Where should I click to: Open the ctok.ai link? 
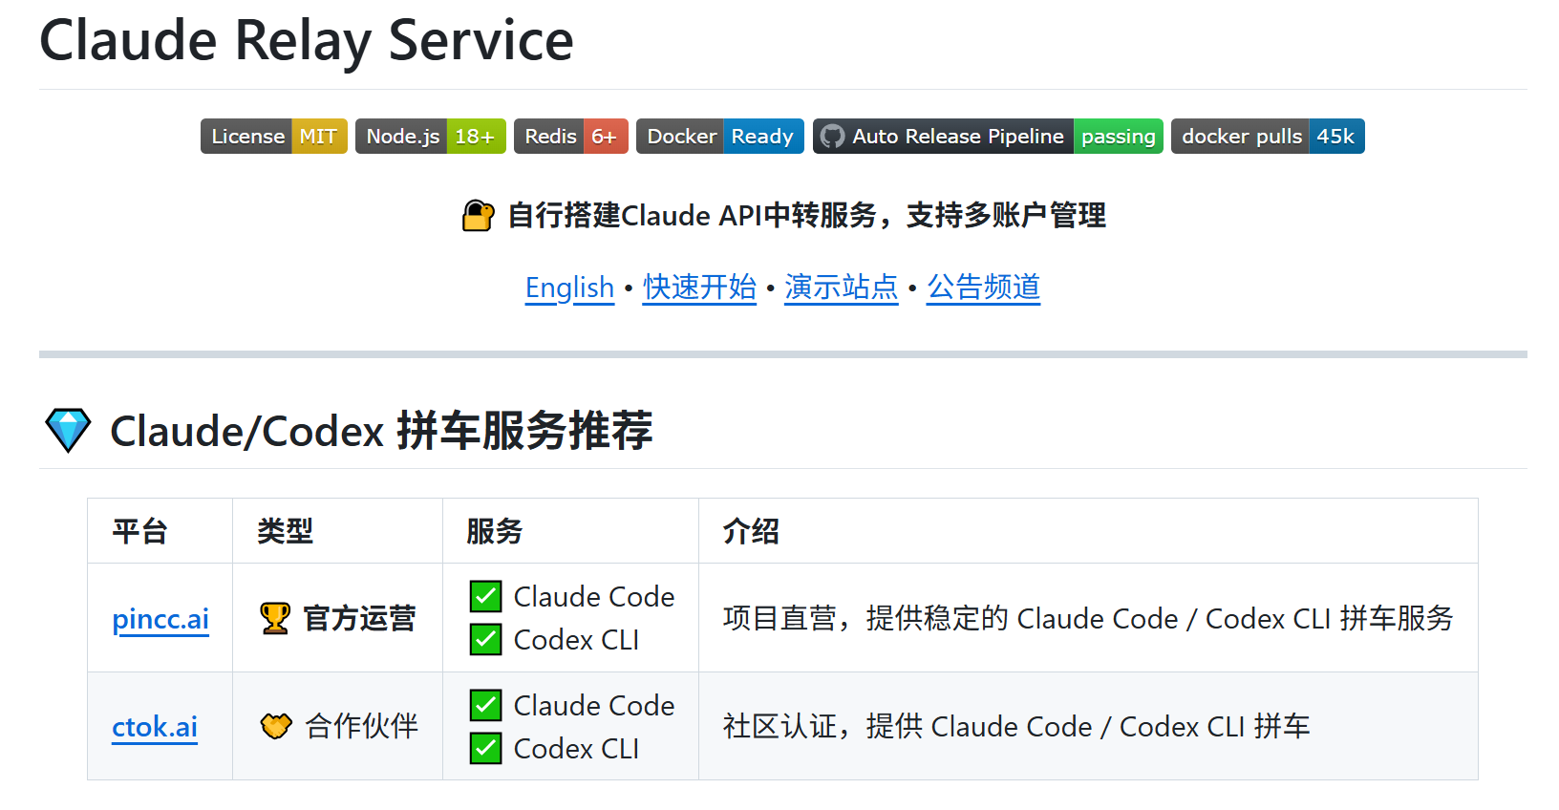click(x=155, y=727)
